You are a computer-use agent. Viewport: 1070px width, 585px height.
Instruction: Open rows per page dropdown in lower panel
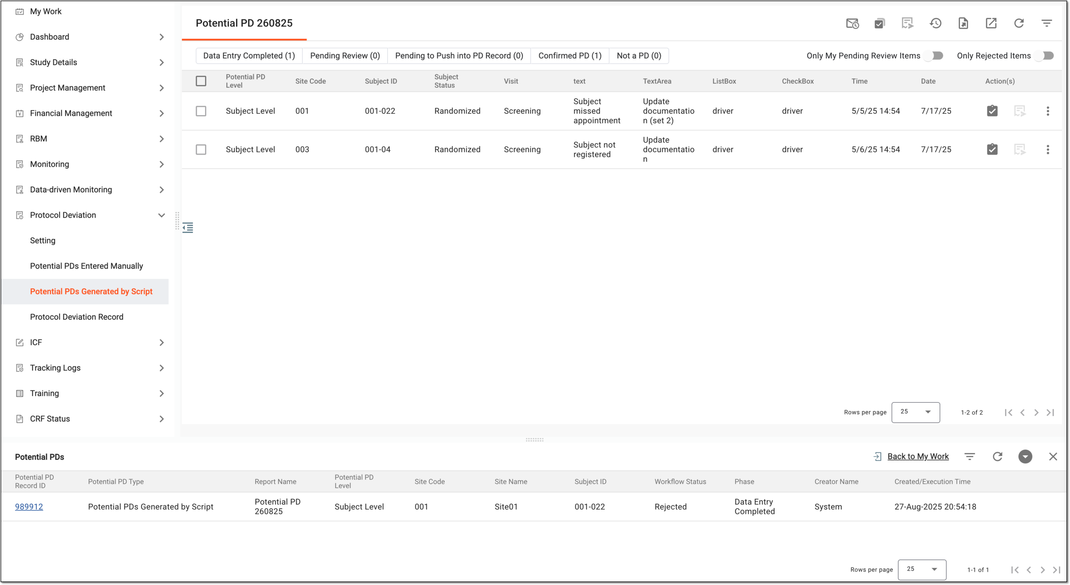pyautogui.click(x=922, y=570)
